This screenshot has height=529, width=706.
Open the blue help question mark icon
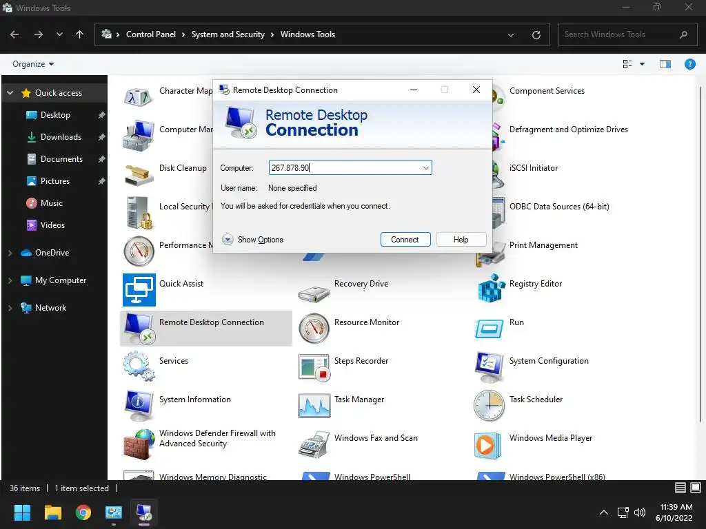point(689,64)
